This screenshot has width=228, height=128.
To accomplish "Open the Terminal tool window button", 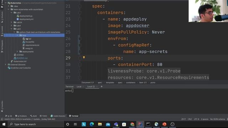I will click(x=74, y=116).
